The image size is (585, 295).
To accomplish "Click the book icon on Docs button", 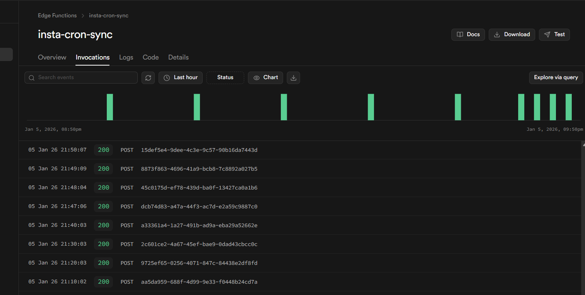I will click(460, 34).
